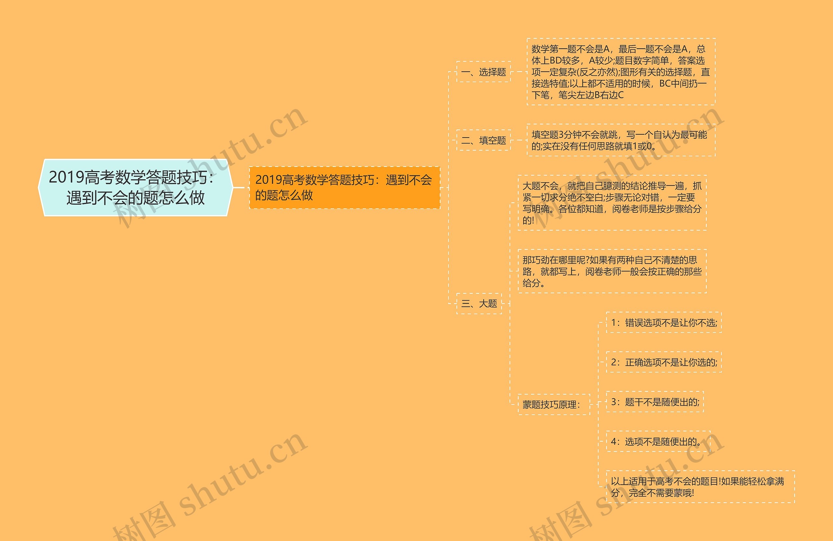Viewport: 833px width, 541px height.
Task: Select the node 3：题干不是随便出的;
Action: point(654,402)
